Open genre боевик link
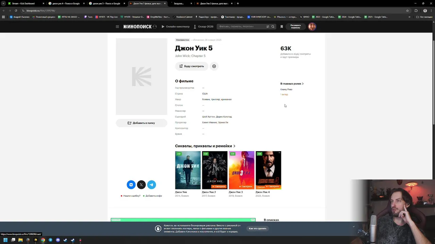Image resolution: width=435 pixels, height=244 pixels. pos(206,99)
